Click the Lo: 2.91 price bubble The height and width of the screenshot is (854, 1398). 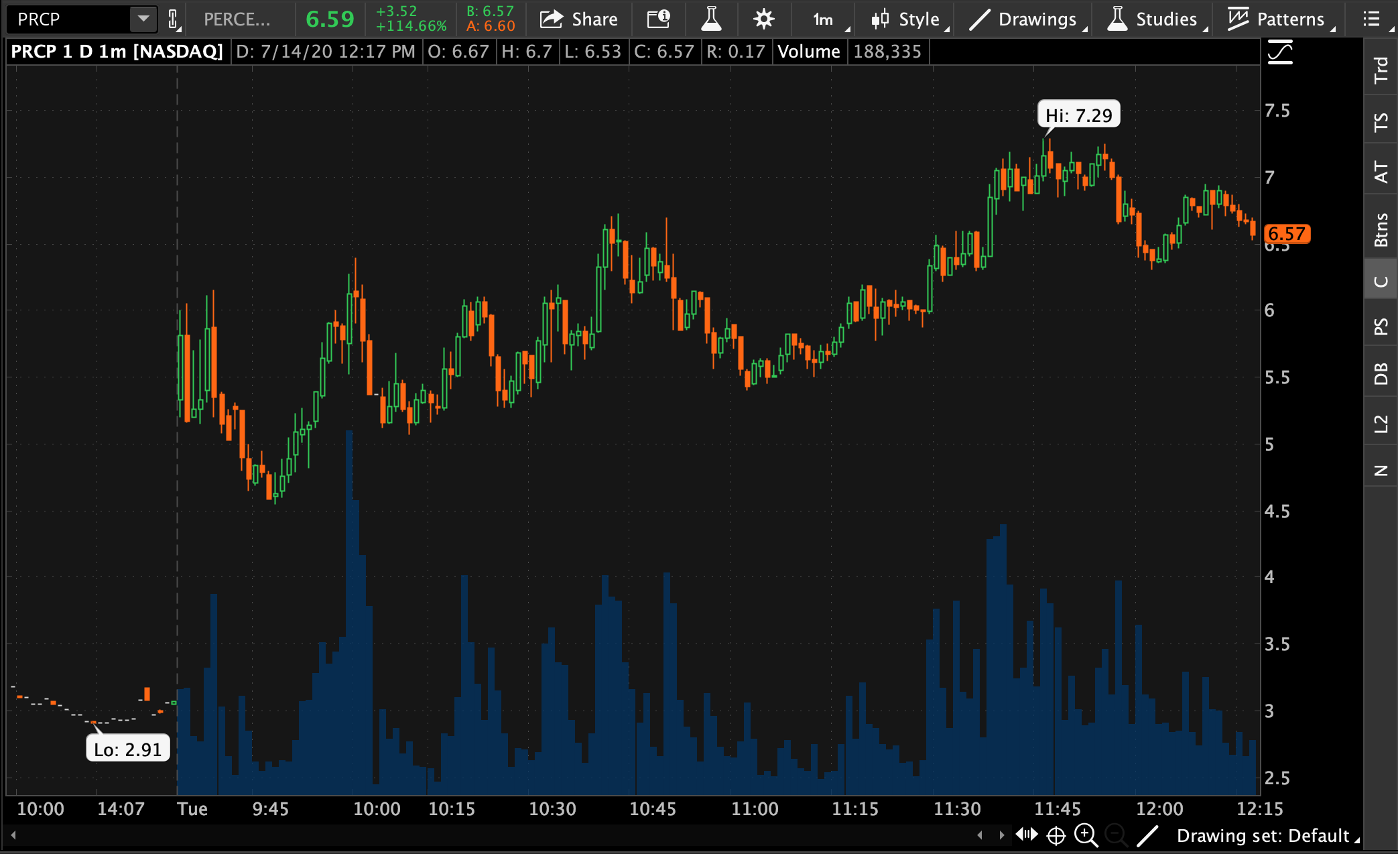(x=127, y=749)
